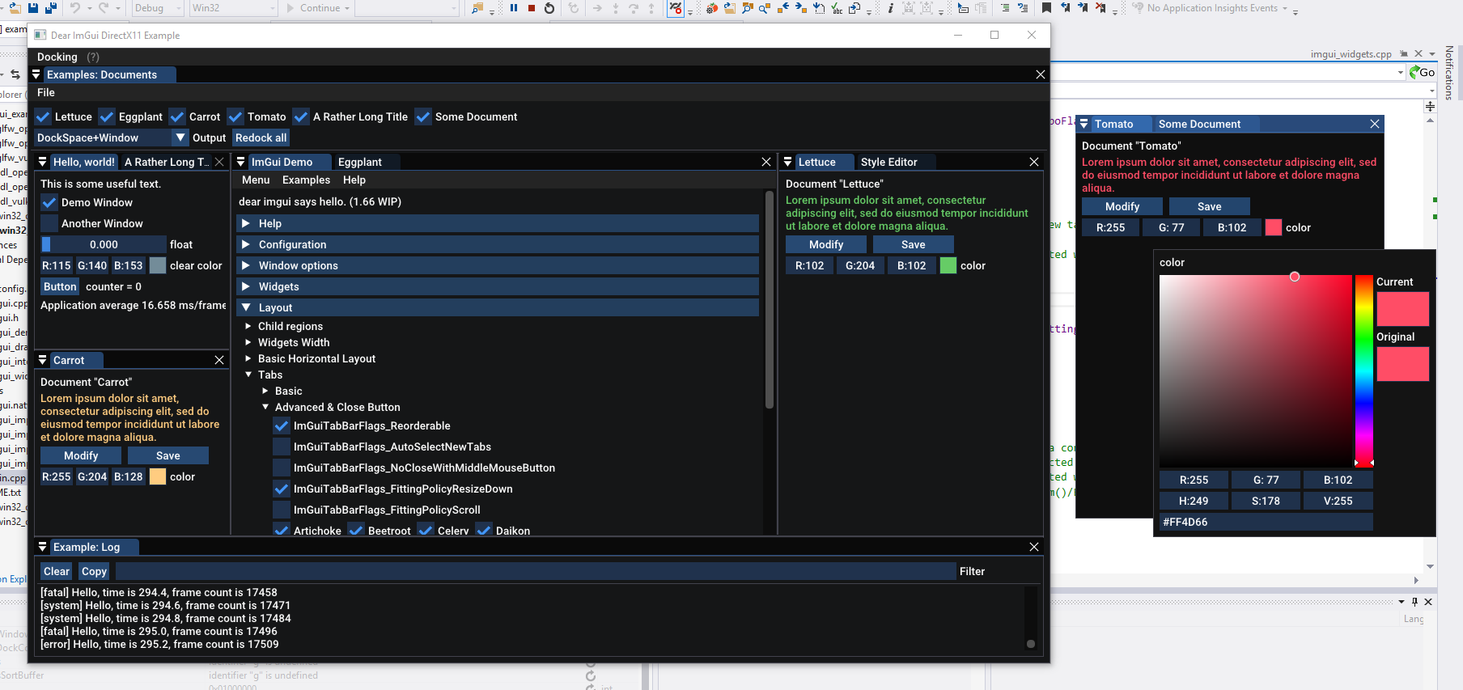Open the Debug configuration dropdown in Visual Studio
Screen dimensions: 1463x690
(159, 8)
